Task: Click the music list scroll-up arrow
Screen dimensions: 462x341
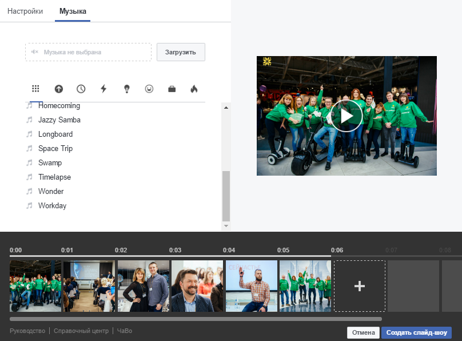Action: click(226, 108)
